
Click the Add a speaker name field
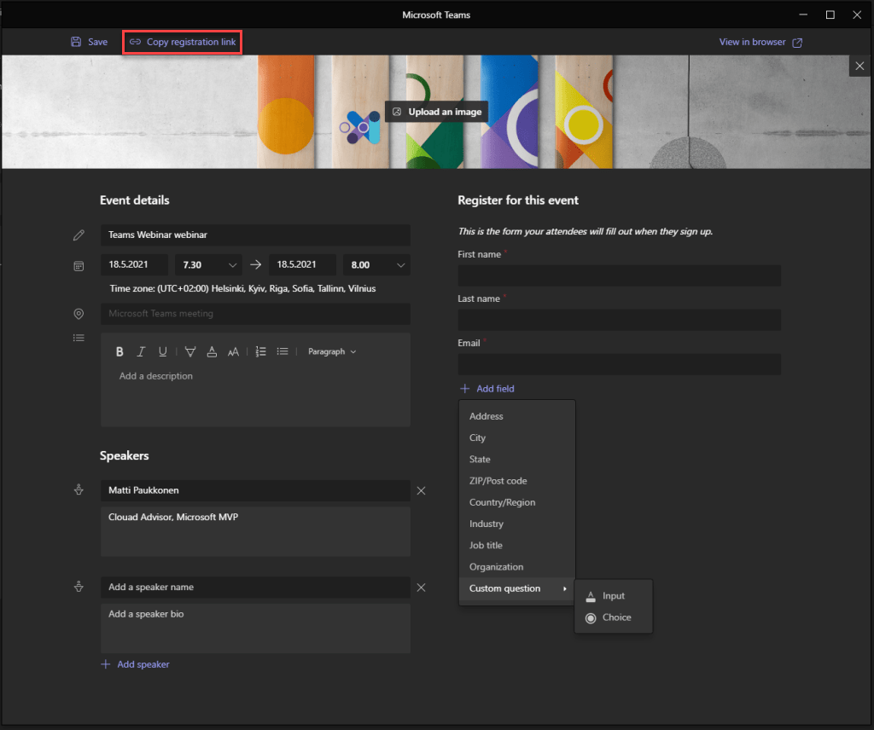tap(254, 588)
